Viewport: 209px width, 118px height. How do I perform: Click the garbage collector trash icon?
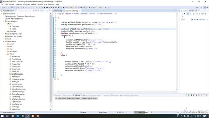click(x=152, y=112)
